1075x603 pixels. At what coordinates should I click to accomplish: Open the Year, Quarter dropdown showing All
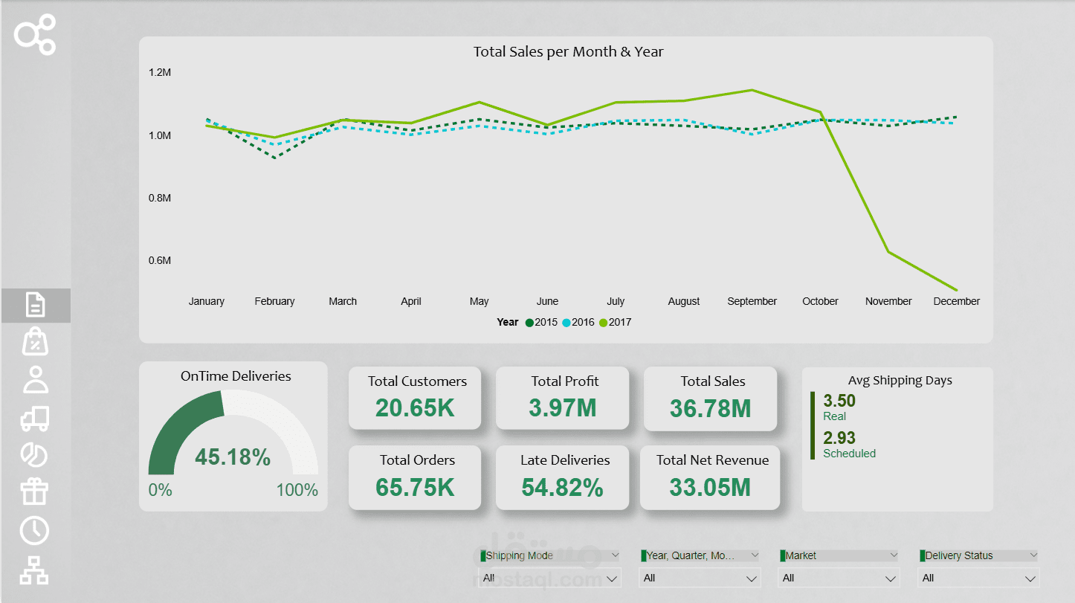(x=700, y=578)
